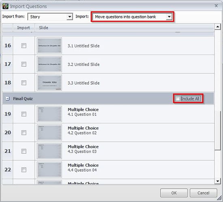Screen dimensions: 223x202
Task: Close the Import Questions dialog
Action: pyautogui.click(x=216, y=6)
